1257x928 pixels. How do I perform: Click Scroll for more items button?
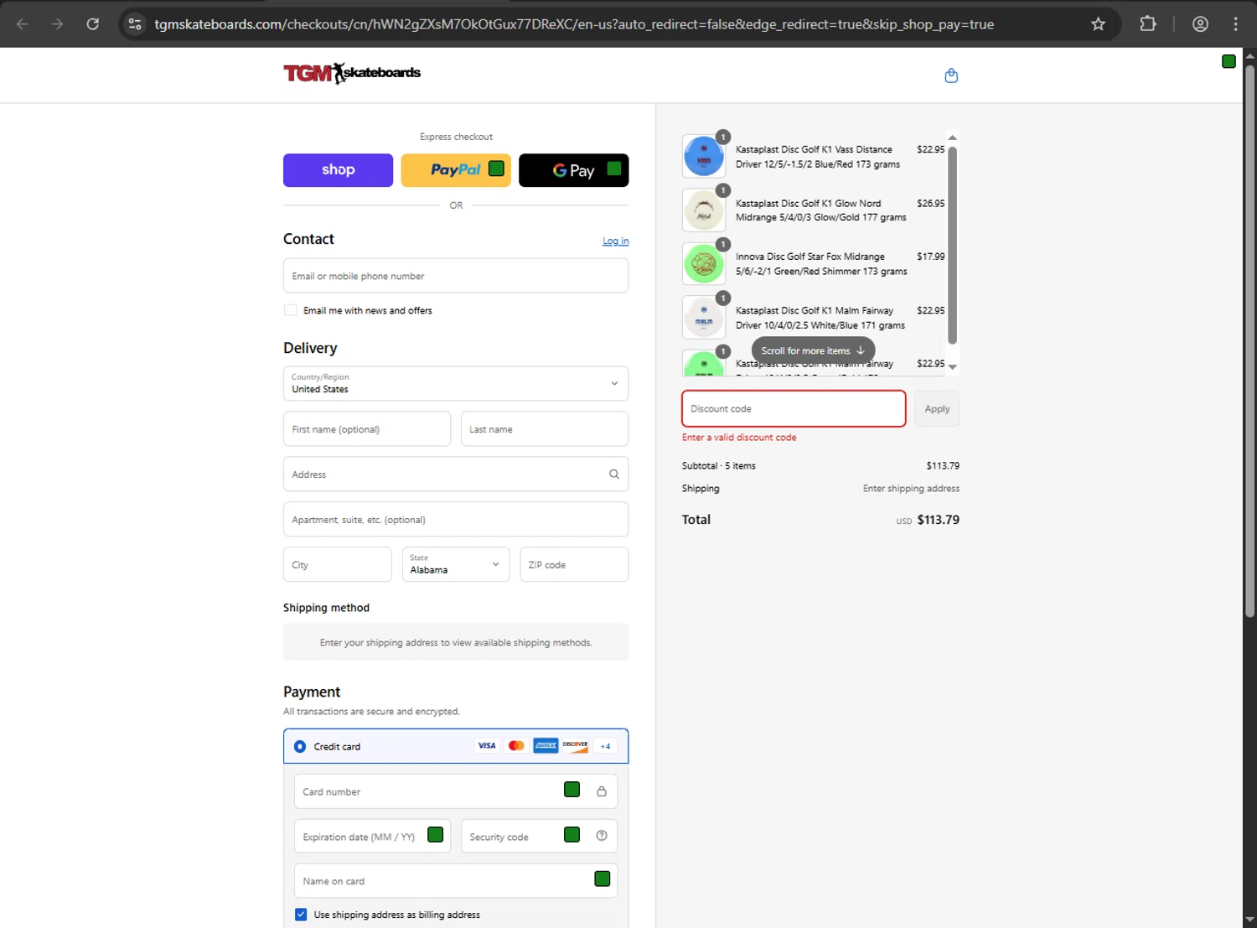(x=813, y=350)
